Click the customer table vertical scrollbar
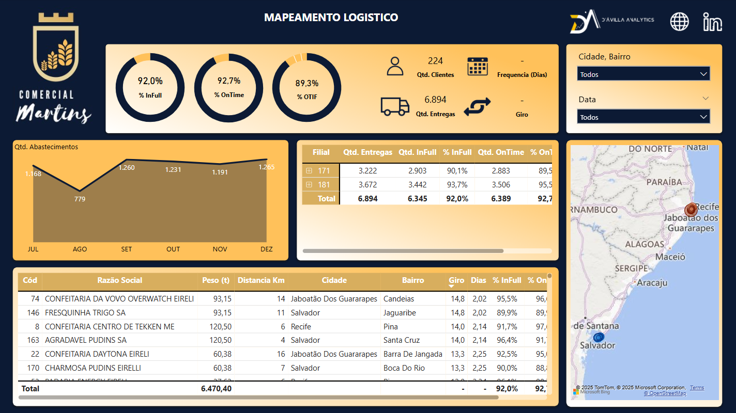The image size is (736, 413). pos(549,276)
